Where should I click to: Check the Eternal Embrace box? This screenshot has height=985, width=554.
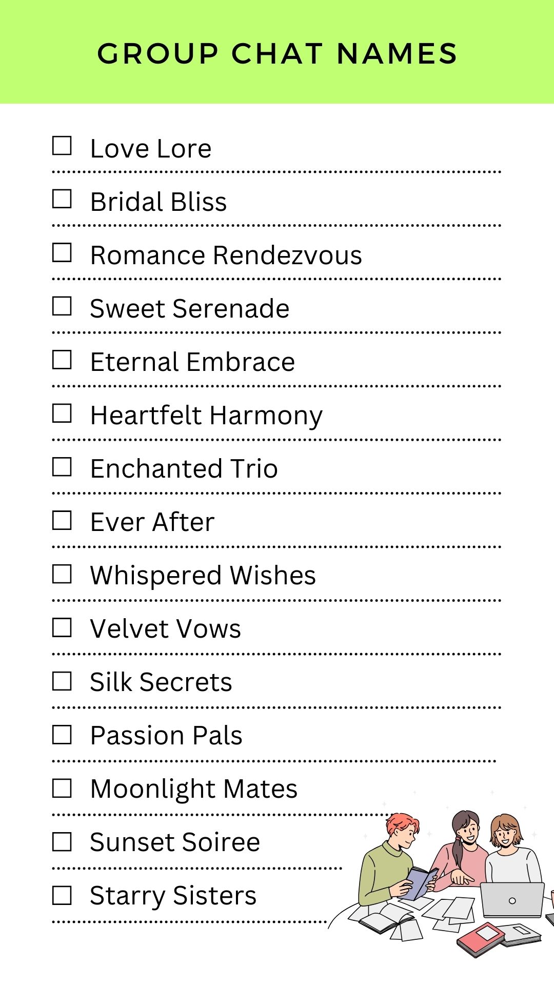[62, 360]
